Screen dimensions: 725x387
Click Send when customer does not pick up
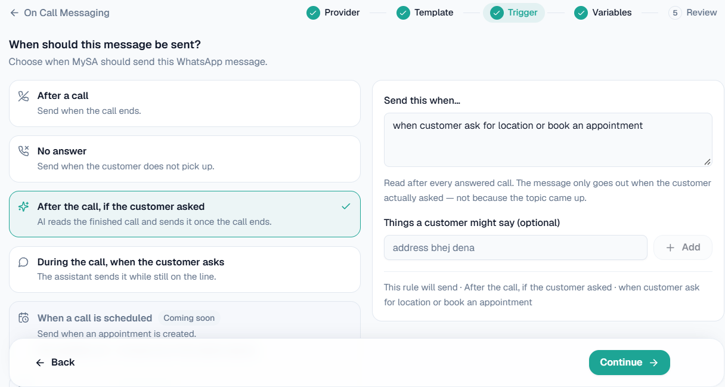[x=126, y=166]
